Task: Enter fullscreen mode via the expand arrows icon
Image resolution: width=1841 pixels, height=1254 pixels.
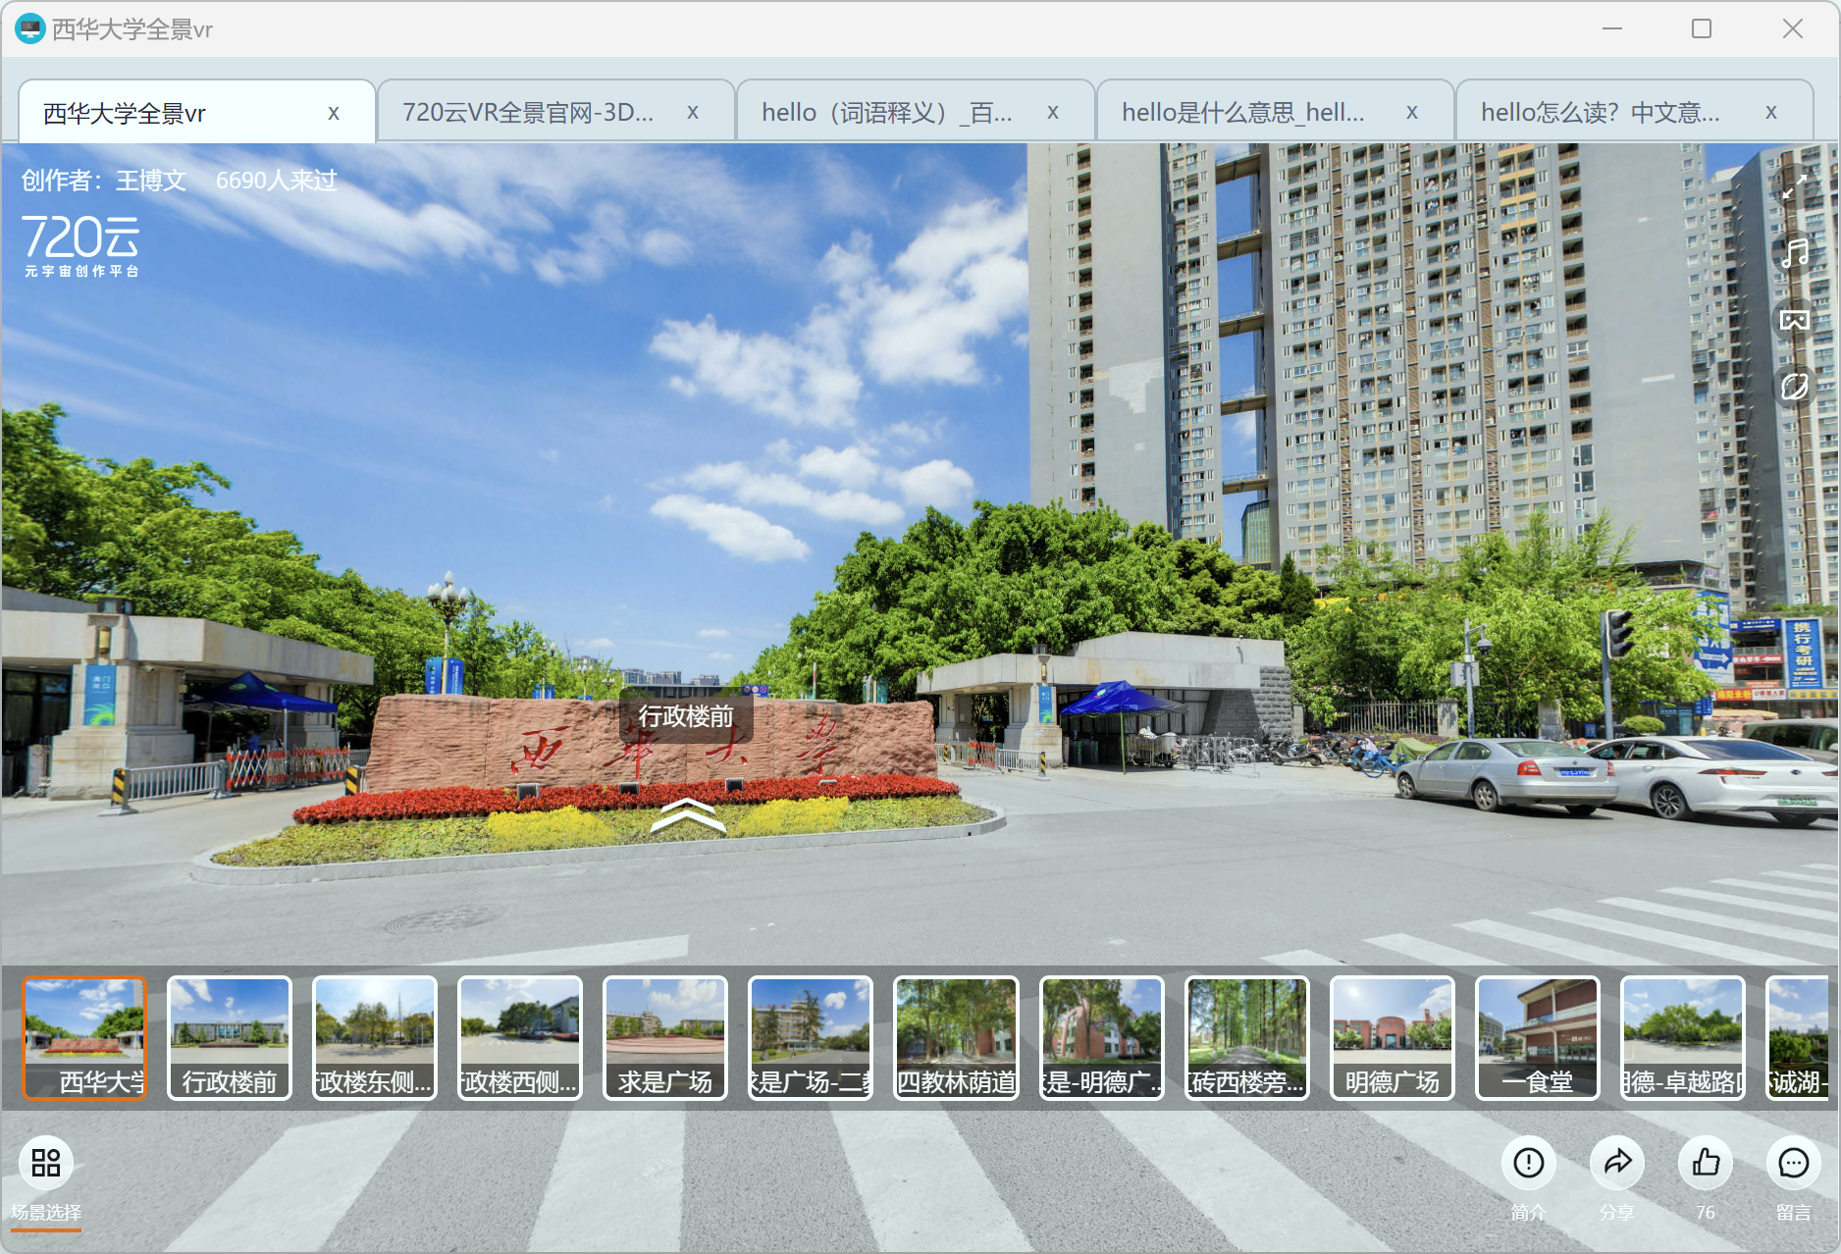Action: coord(1794,186)
